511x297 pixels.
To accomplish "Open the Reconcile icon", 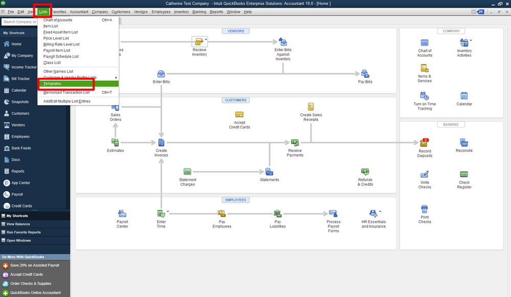I will tap(464, 142).
